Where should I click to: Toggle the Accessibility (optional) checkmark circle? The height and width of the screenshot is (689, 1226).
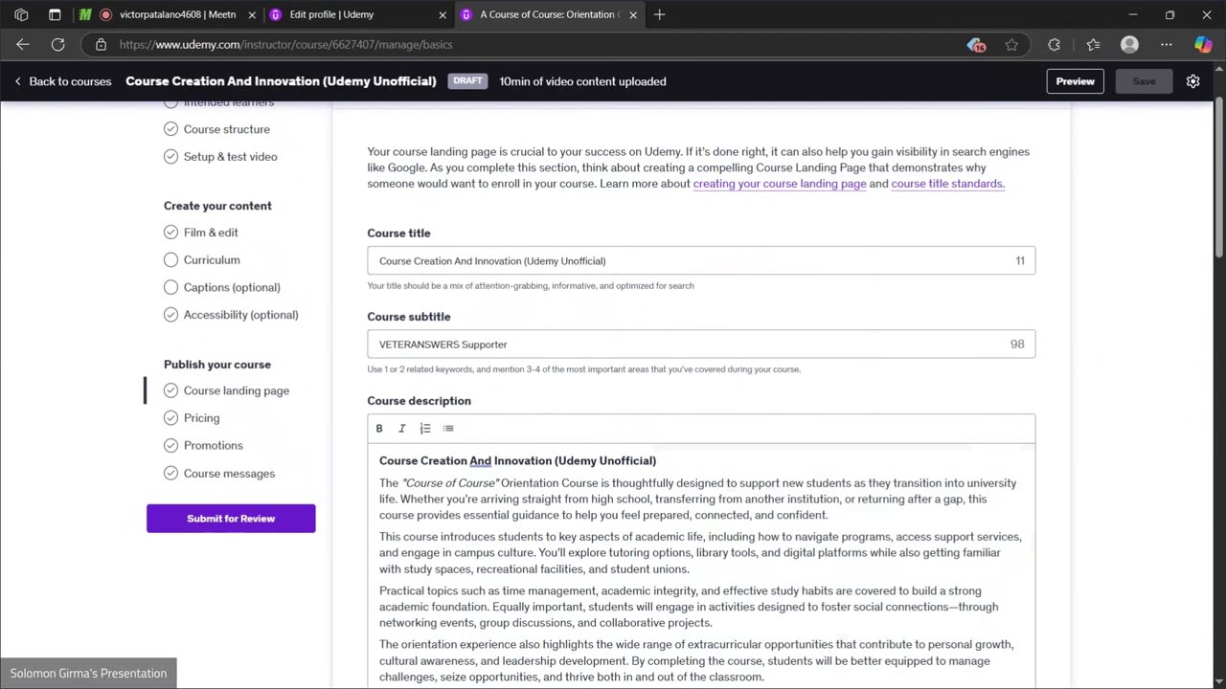[170, 315]
